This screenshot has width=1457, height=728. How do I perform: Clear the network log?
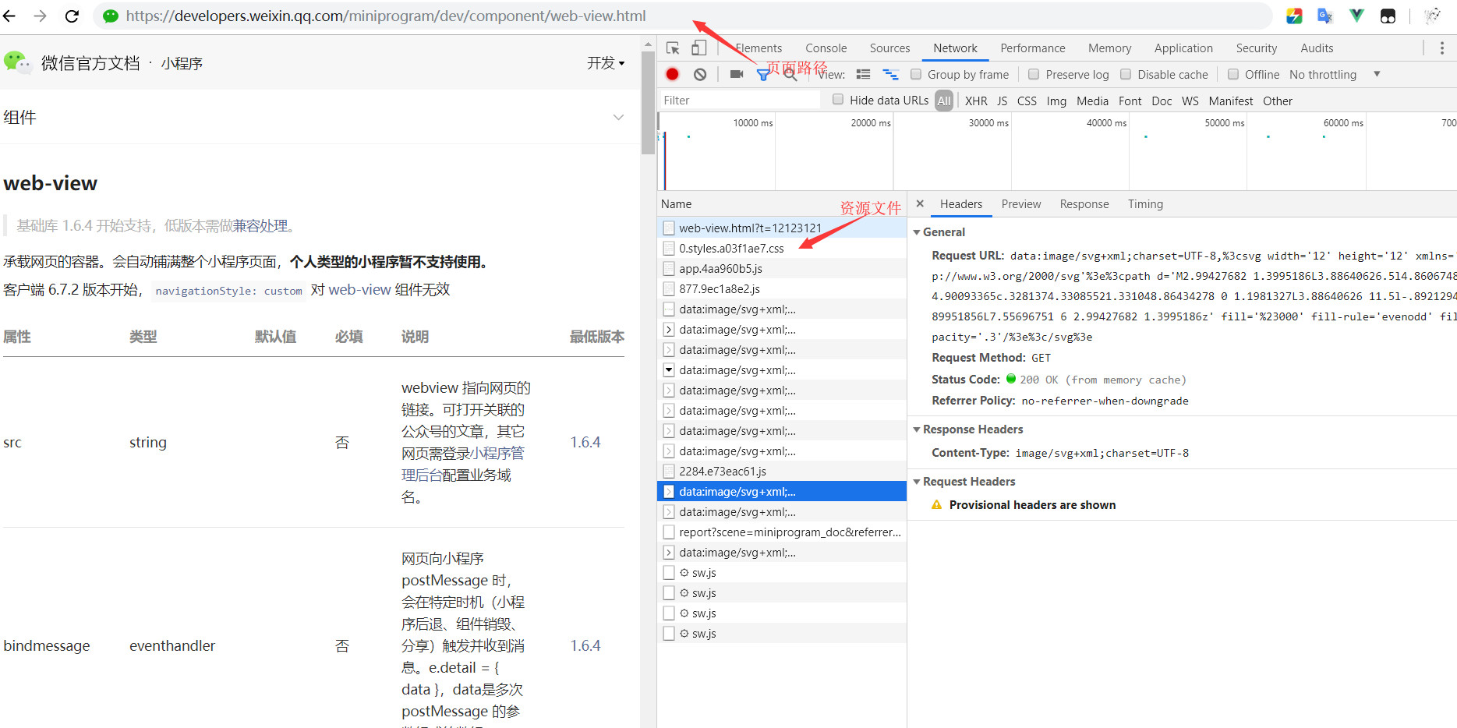[700, 74]
